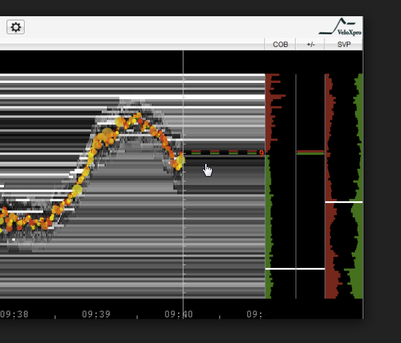Click the red 9 price marker
The width and height of the screenshot is (401, 343).
(x=261, y=153)
